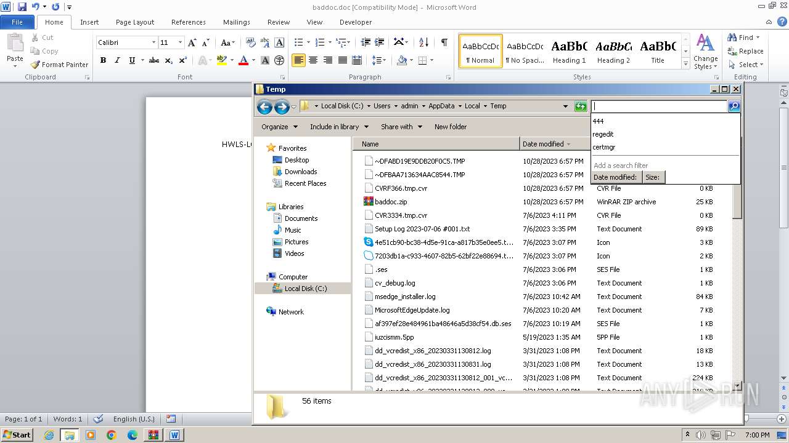The image size is (789, 443).
Task: Click the Paste icon
Action: (x=15, y=44)
